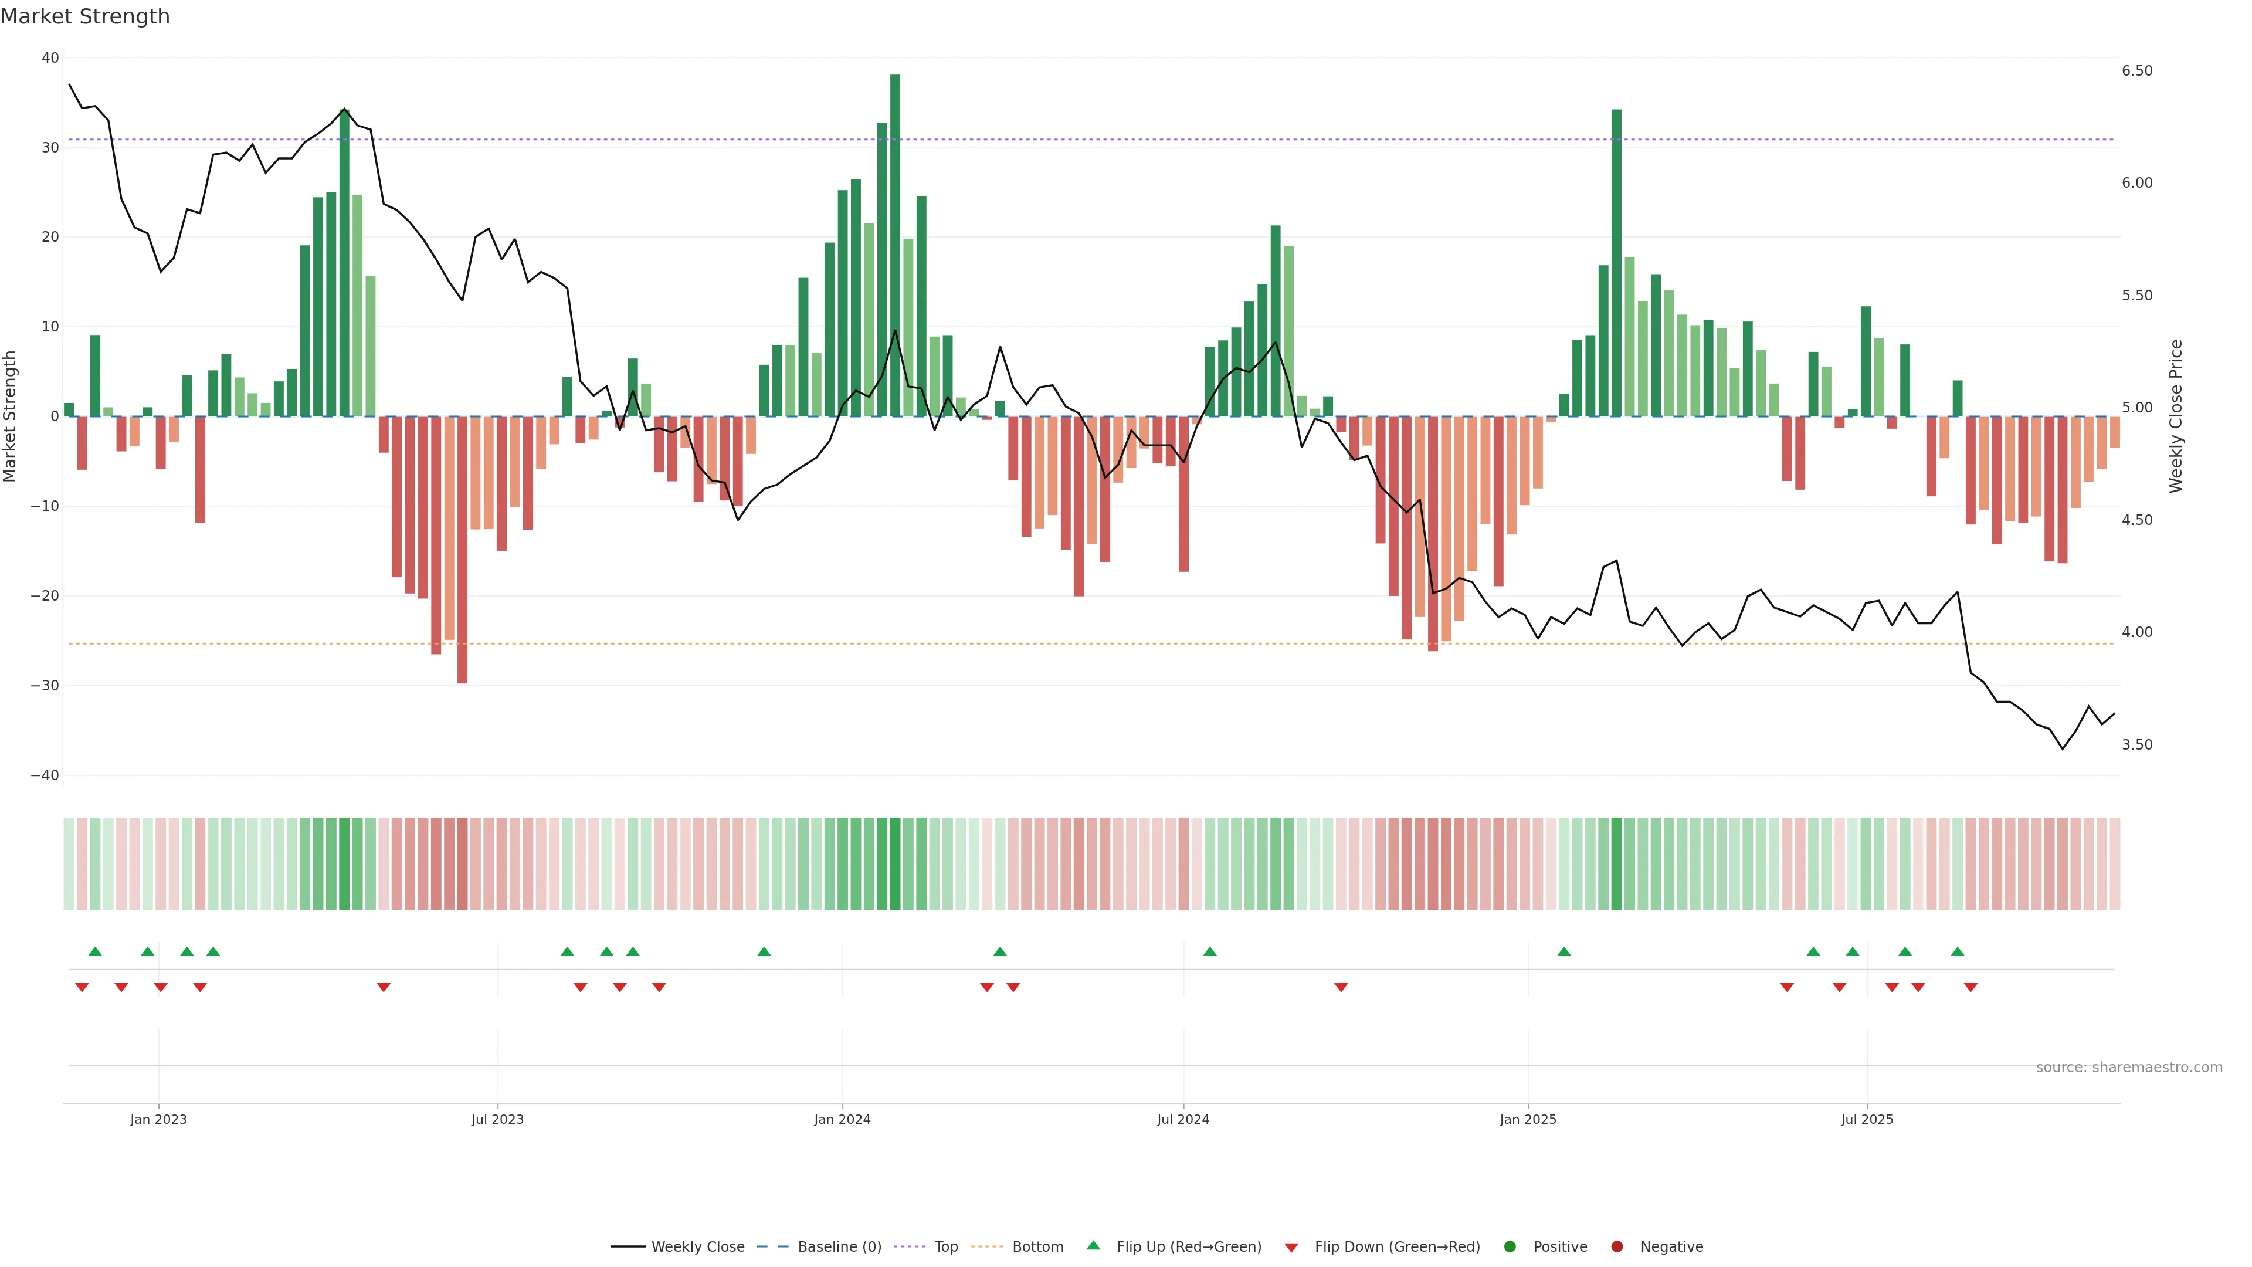Click the Negative red circle legend marker

[x=1616, y=1246]
